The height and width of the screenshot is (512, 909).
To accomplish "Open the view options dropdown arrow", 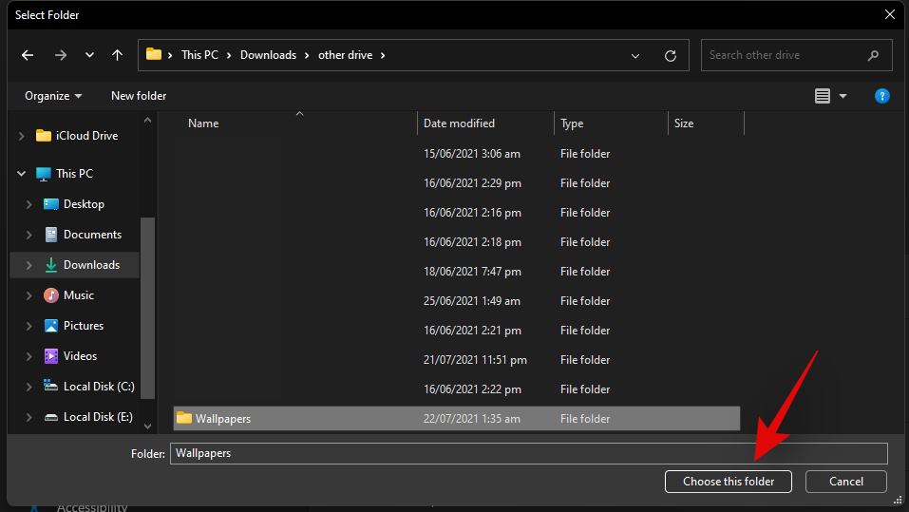I will tap(843, 96).
